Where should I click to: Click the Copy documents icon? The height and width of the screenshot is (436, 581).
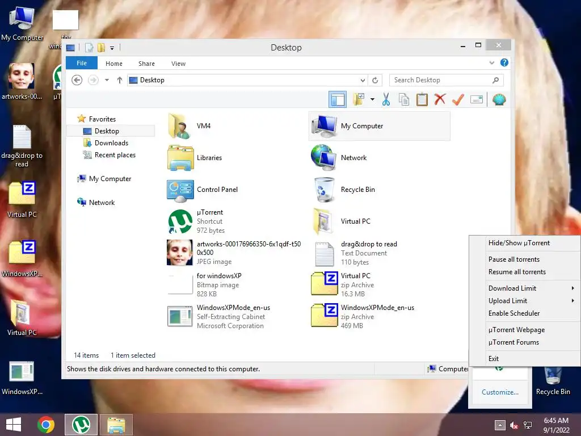[404, 99]
